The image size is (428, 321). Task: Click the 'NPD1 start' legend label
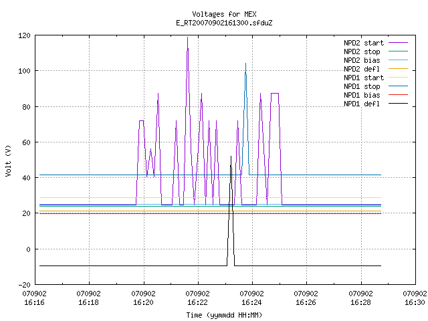364,78
